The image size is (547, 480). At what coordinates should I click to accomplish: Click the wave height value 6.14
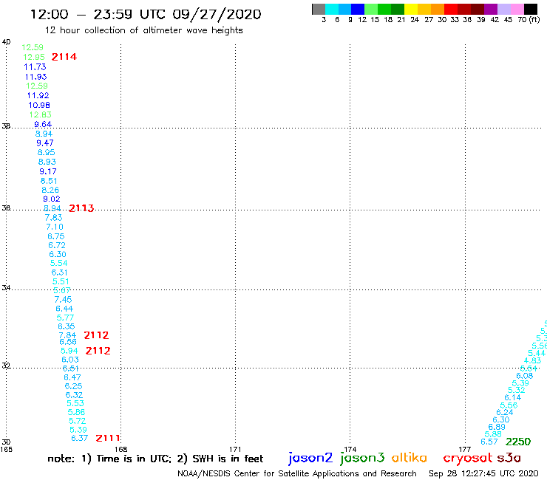(513, 398)
